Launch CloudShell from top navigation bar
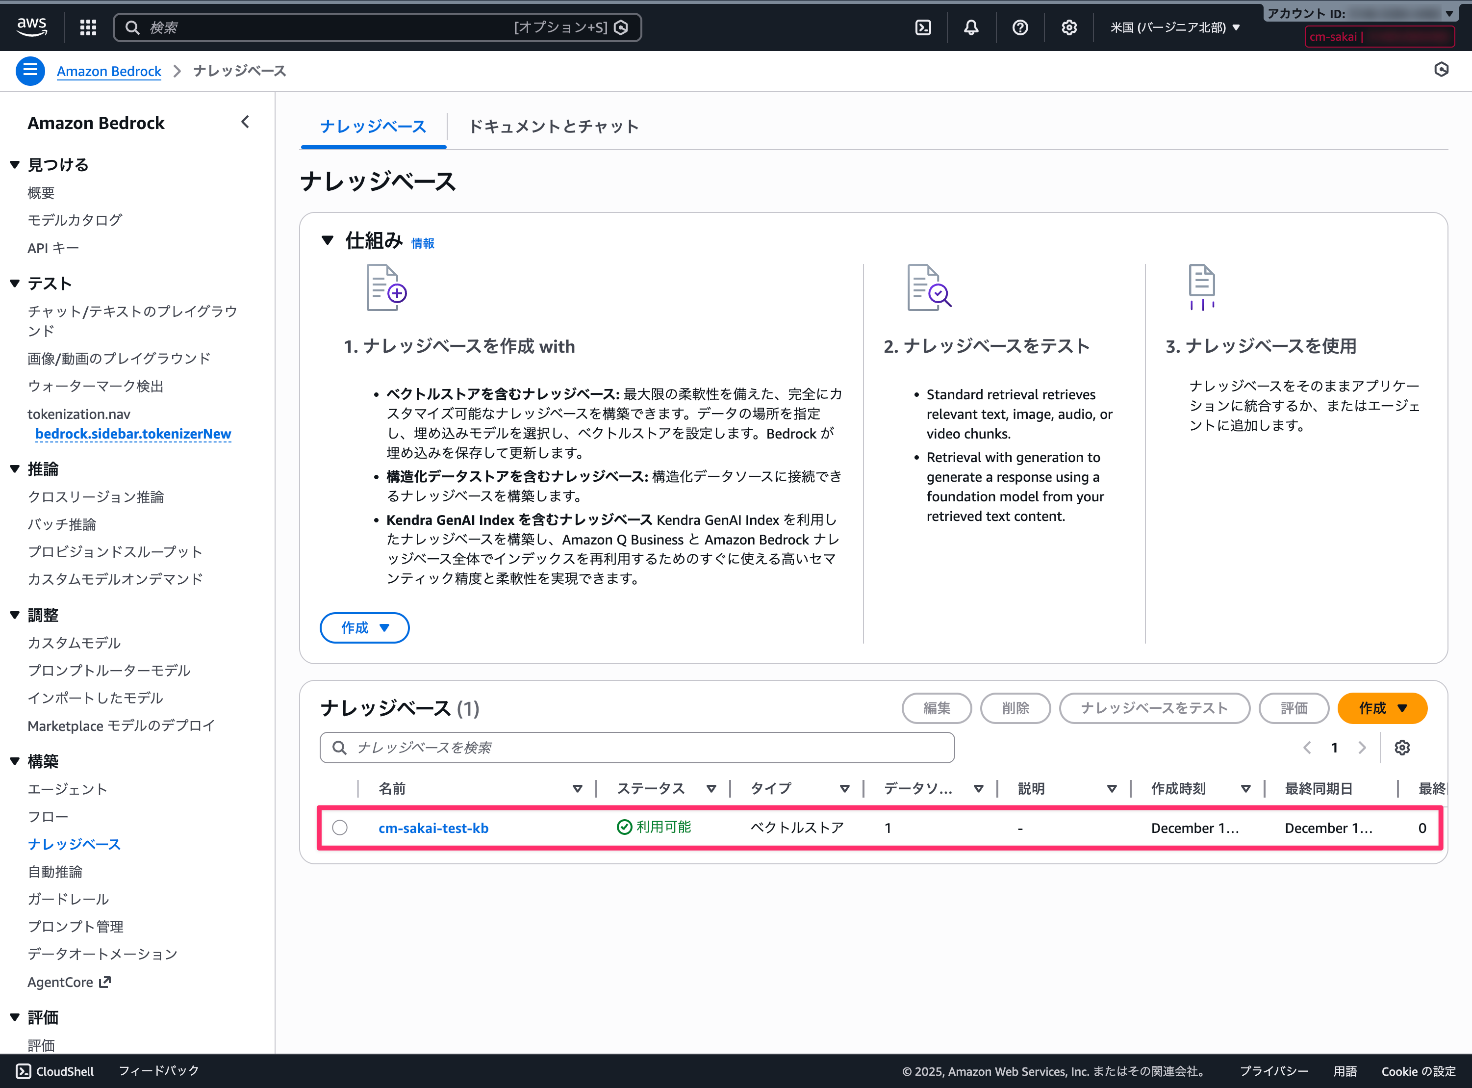The height and width of the screenshot is (1088, 1472). [x=923, y=27]
